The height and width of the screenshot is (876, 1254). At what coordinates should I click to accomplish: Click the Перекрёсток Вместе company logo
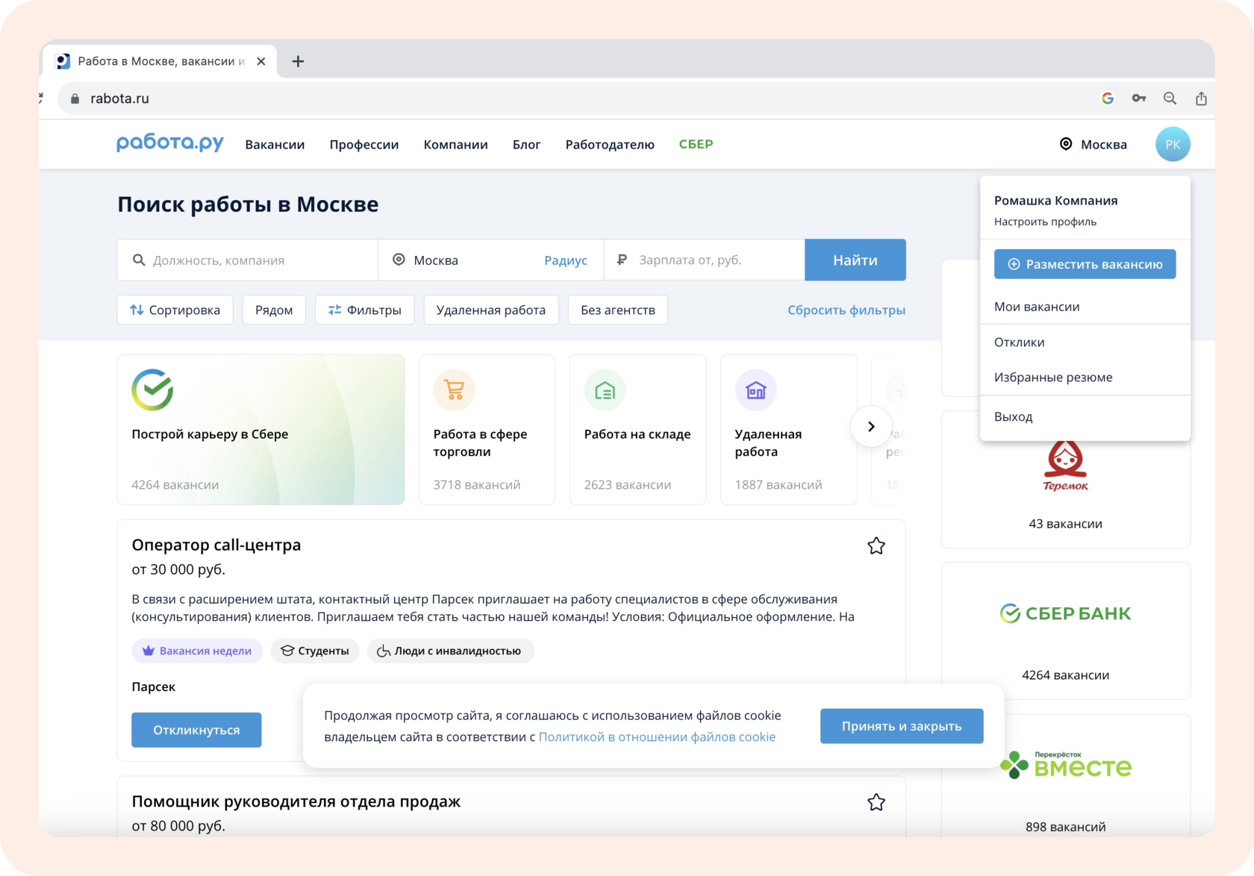click(x=1065, y=765)
